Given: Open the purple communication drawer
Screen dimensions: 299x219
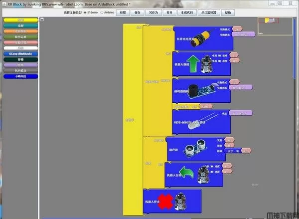Looking at the screenshot, I should pos(20,65).
